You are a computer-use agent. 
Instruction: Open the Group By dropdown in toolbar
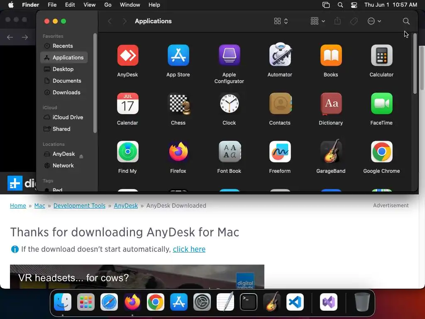point(318,21)
